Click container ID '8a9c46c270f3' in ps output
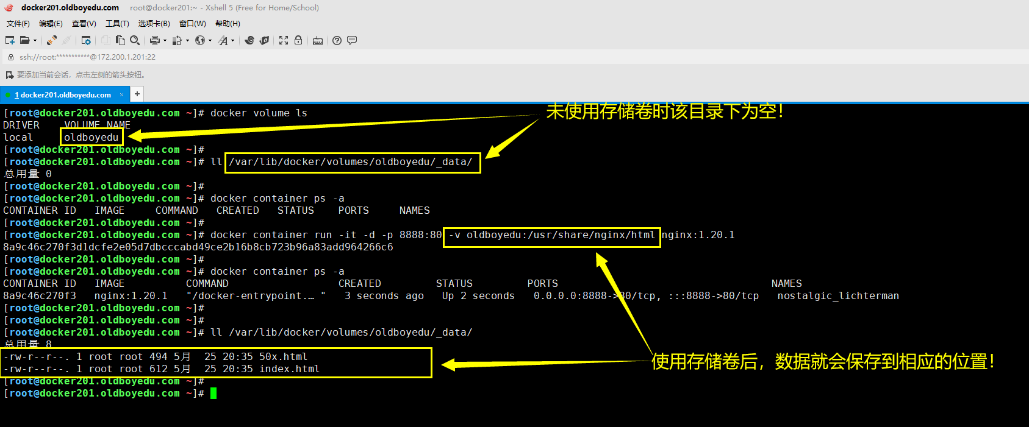Image resolution: width=1029 pixels, height=427 pixels. click(40, 296)
